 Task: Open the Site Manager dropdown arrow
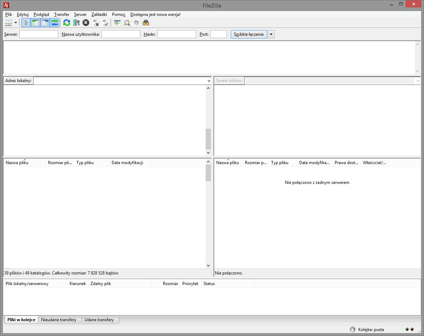(16, 23)
